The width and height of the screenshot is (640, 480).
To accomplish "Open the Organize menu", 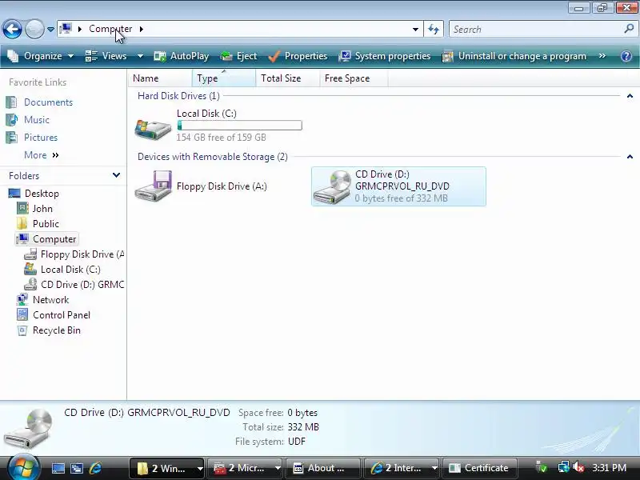I will [41, 56].
